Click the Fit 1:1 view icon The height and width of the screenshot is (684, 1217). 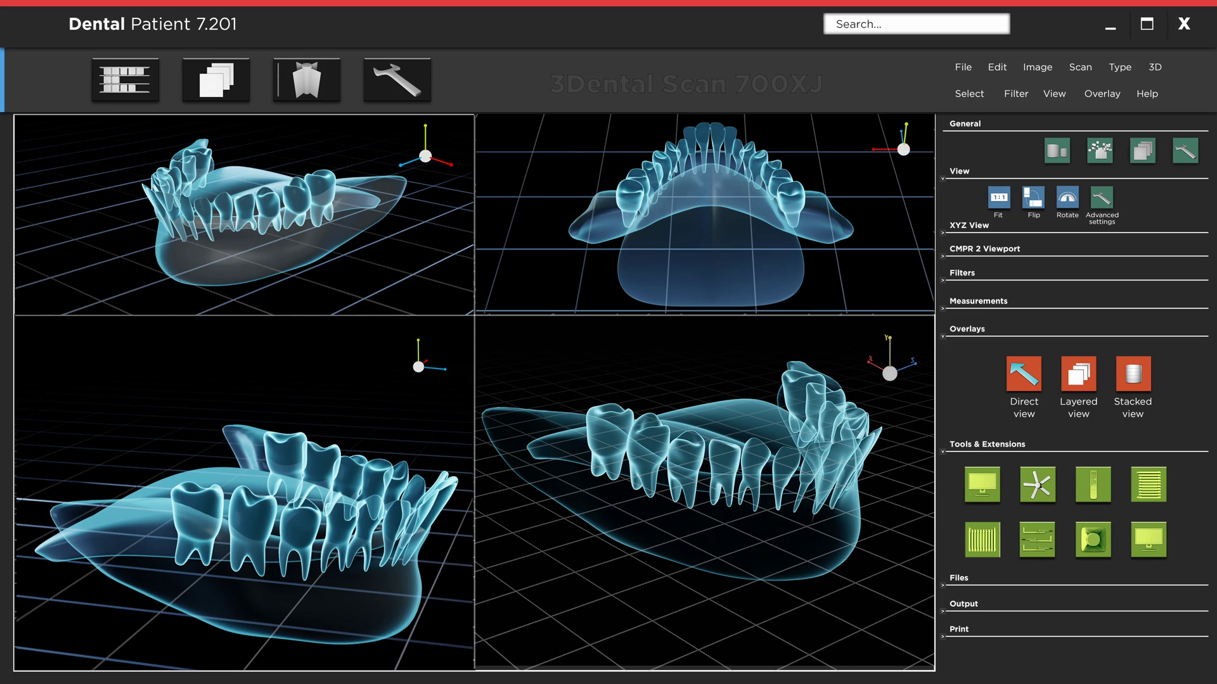click(999, 198)
